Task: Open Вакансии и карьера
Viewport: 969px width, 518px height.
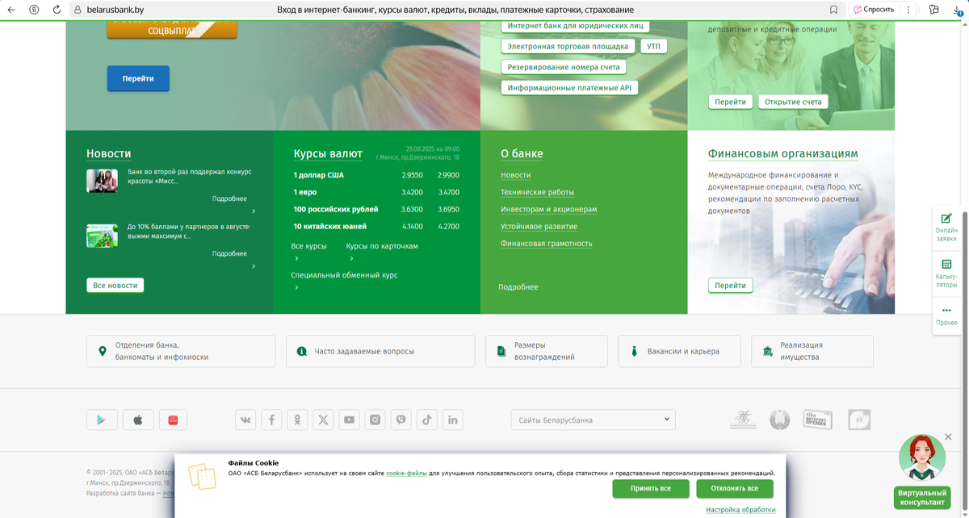Action: [679, 351]
